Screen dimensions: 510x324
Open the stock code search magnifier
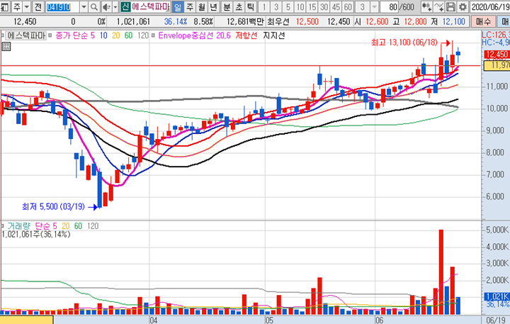(94, 6)
